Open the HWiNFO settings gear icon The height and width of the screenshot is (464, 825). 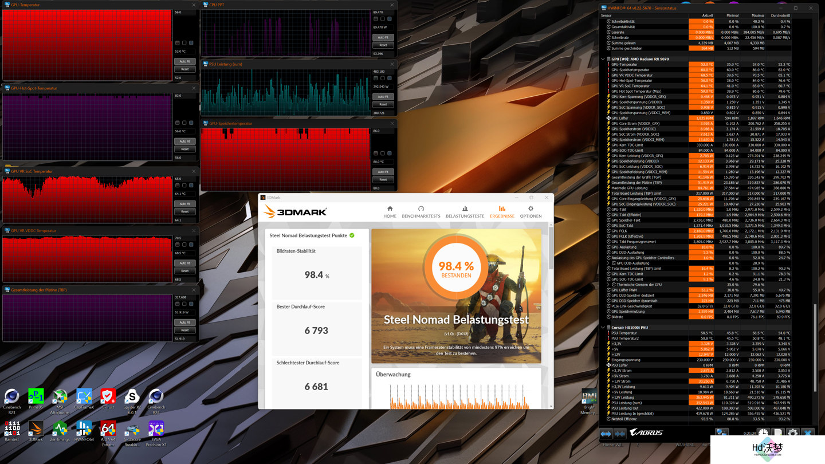click(792, 433)
